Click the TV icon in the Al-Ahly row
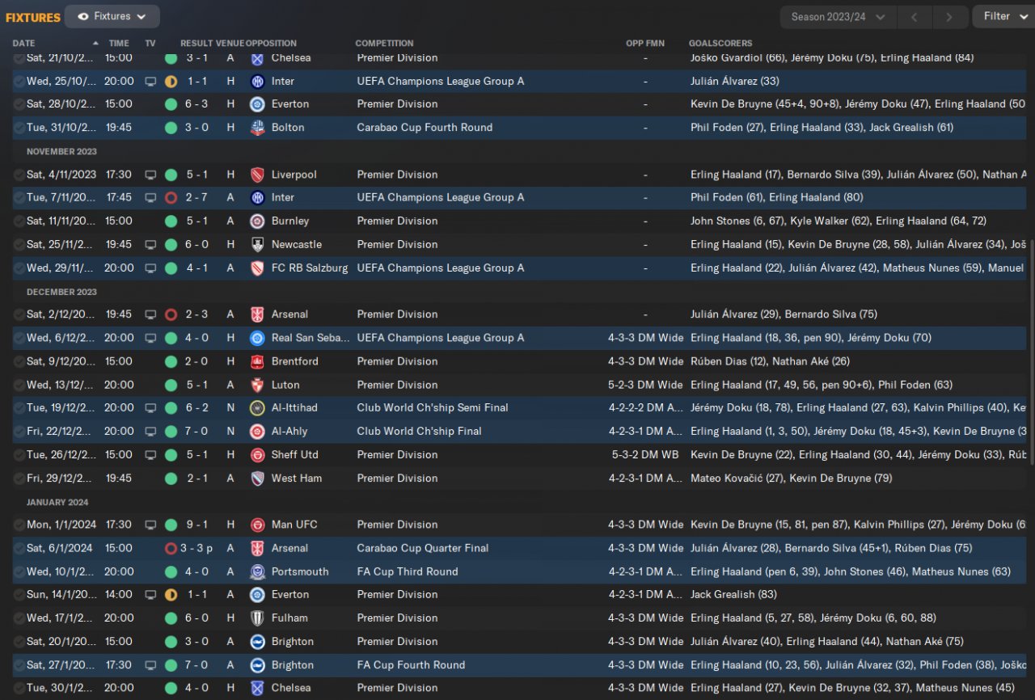Screen dimensions: 1035x700 click(150, 432)
